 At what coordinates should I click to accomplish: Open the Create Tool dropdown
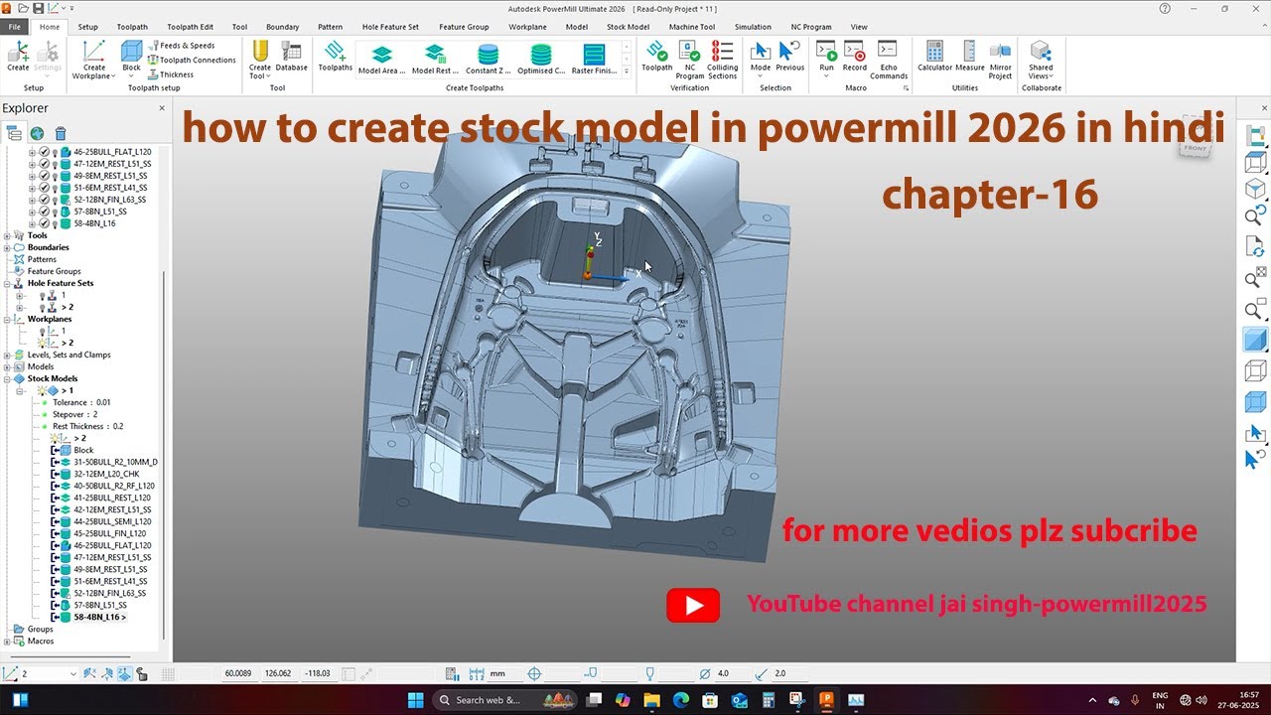click(260, 72)
